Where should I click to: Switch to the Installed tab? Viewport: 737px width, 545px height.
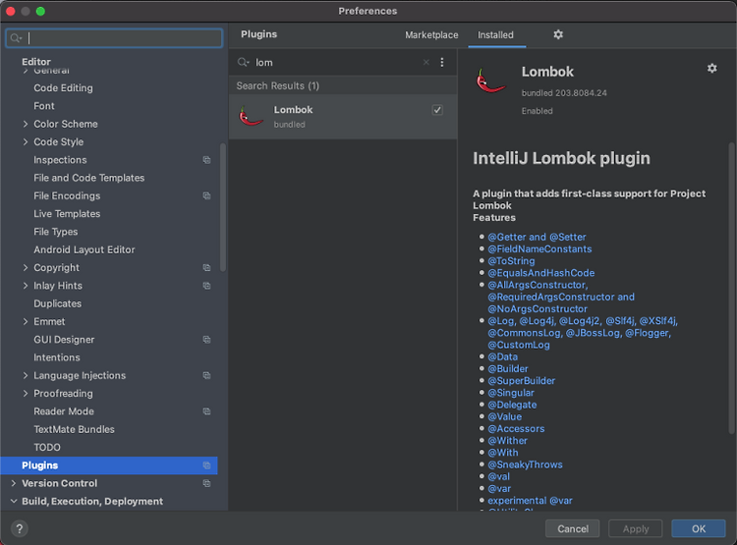click(x=495, y=34)
